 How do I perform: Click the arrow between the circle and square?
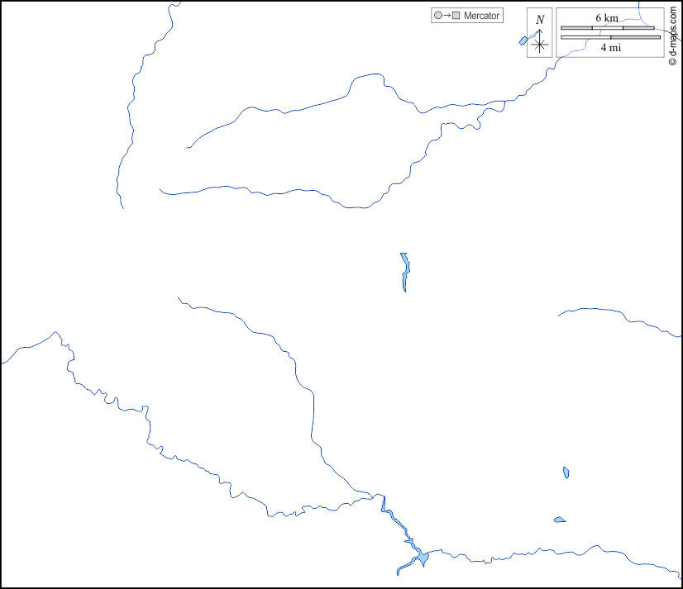447,16
